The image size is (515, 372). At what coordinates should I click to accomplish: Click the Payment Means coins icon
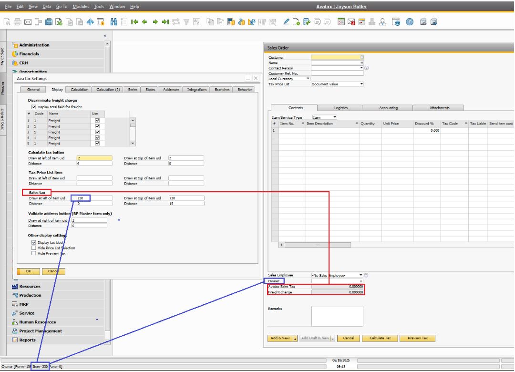click(x=241, y=22)
